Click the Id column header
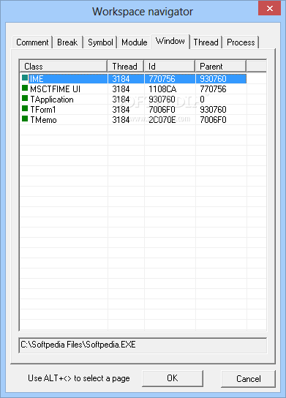The width and height of the screenshot is (286, 398). [x=170, y=67]
